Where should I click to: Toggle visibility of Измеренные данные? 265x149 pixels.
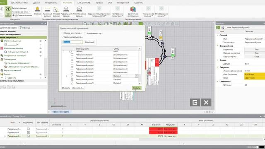point(41,48)
